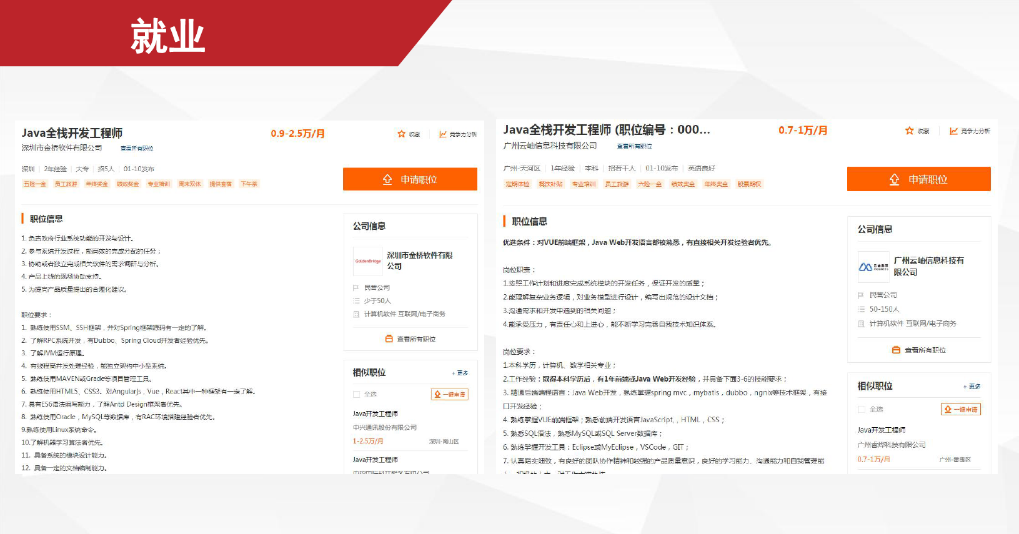Click the salary 0.9-2.5万/月

297,134
